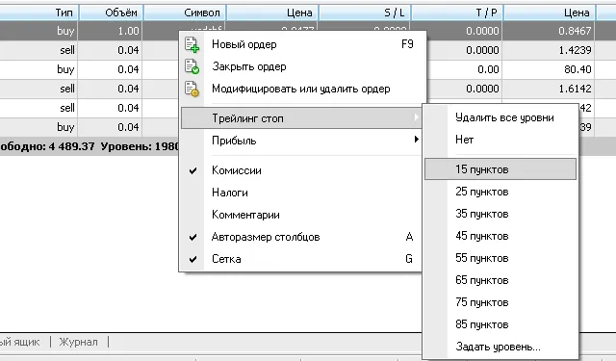The image size is (616, 361).
Task: Click the 'T / P' column header
Action: coord(457,13)
